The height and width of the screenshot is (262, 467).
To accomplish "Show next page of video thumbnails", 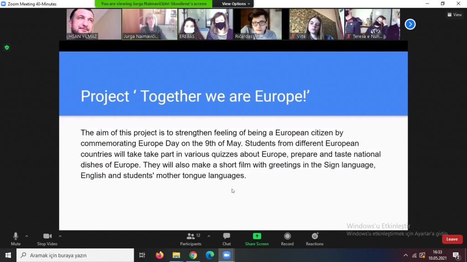I will (x=410, y=24).
